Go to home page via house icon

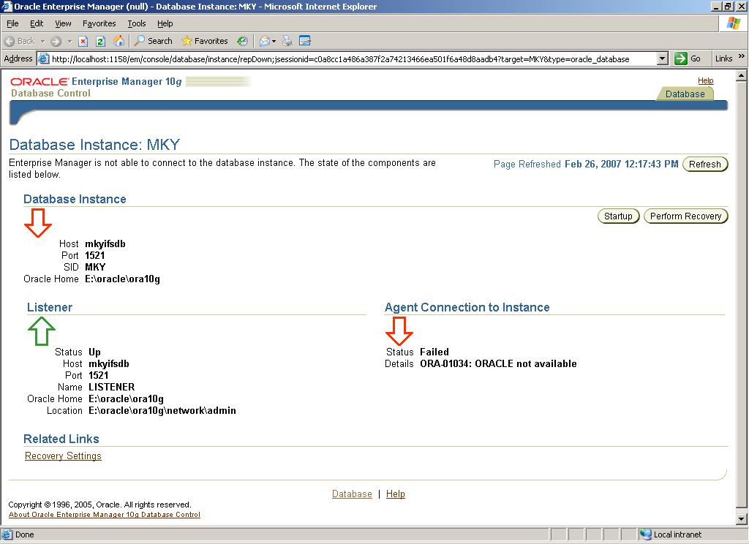pyautogui.click(x=118, y=41)
